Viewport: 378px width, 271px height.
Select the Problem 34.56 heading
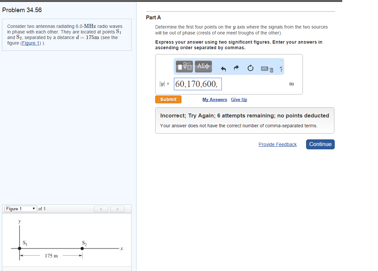pyautogui.click(x=22, y=10)
